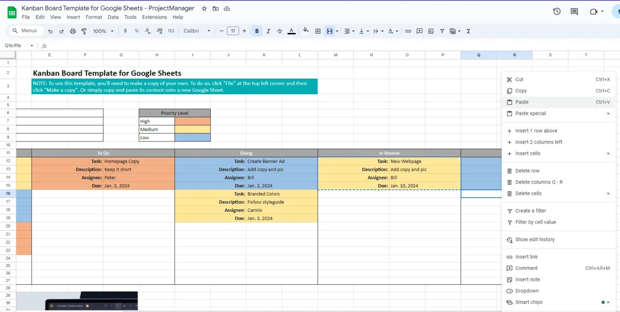Click the Merge cells icon
The image size is (620, 312).
[329, 31]
